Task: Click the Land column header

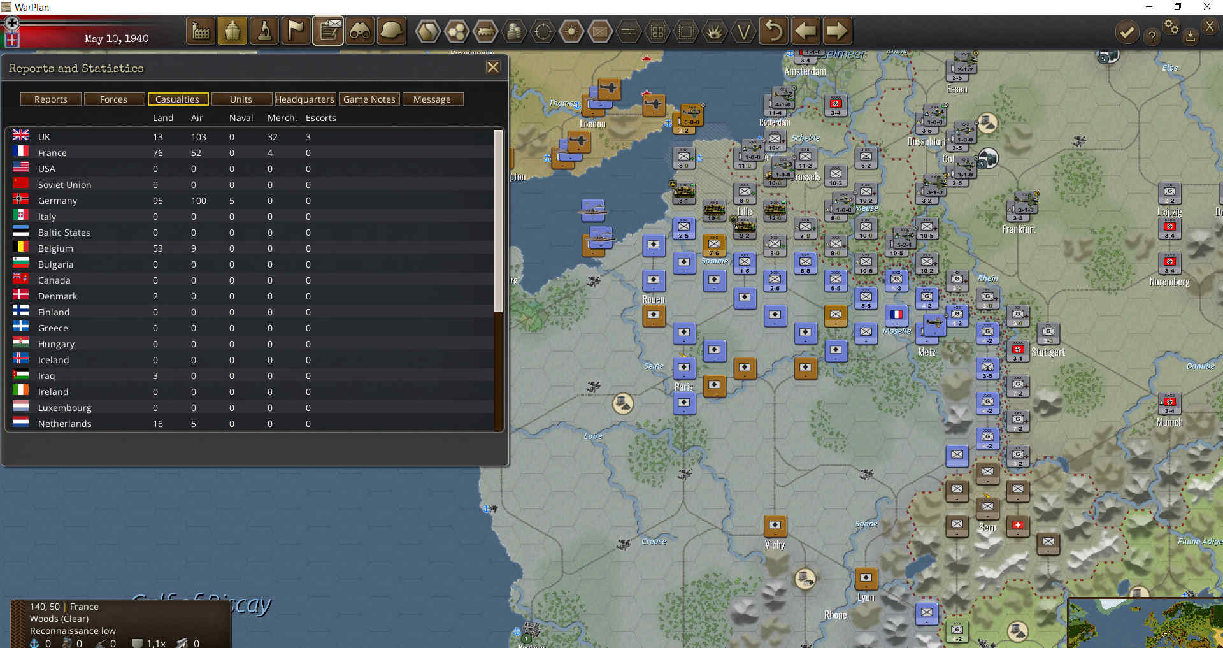Action: pos(163,118)
